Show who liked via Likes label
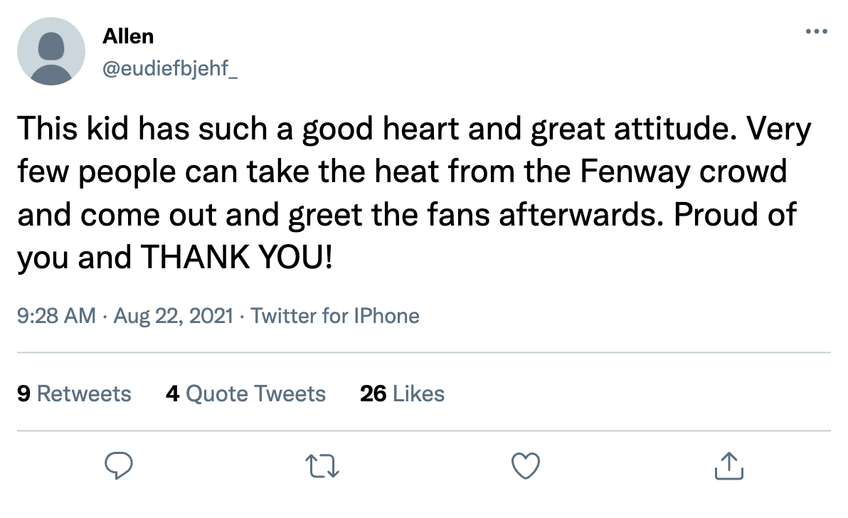The height and width of the screenshot is (518, 848). pos(418,394)
